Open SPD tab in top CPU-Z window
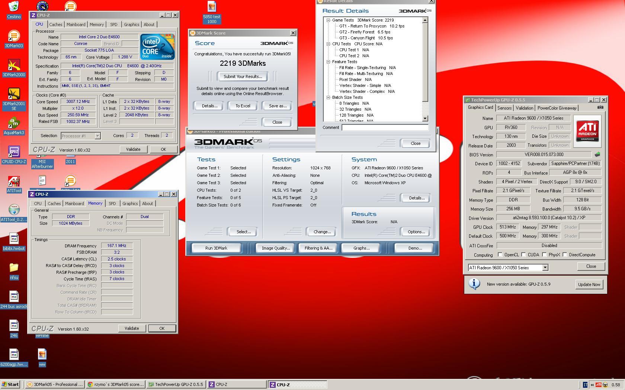The image size is (625, 390). point(113,25)
